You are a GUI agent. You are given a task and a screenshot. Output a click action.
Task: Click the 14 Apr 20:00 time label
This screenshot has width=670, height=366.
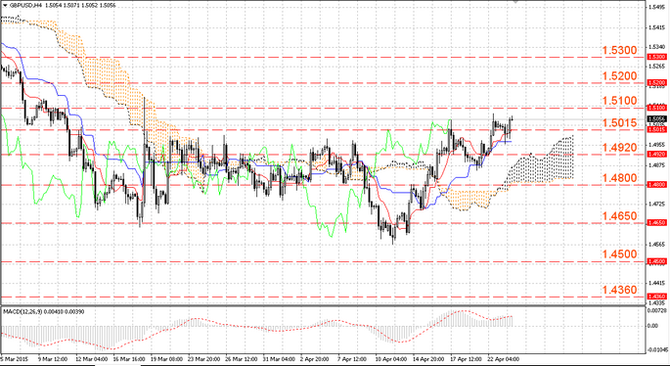(x=428, y=359)
